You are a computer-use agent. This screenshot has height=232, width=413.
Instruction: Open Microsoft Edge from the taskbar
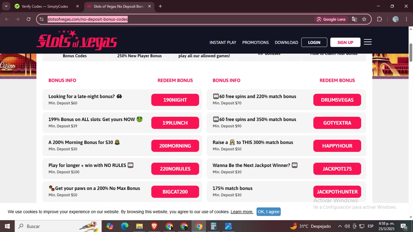pyautogui.click(x=125, y=226)
